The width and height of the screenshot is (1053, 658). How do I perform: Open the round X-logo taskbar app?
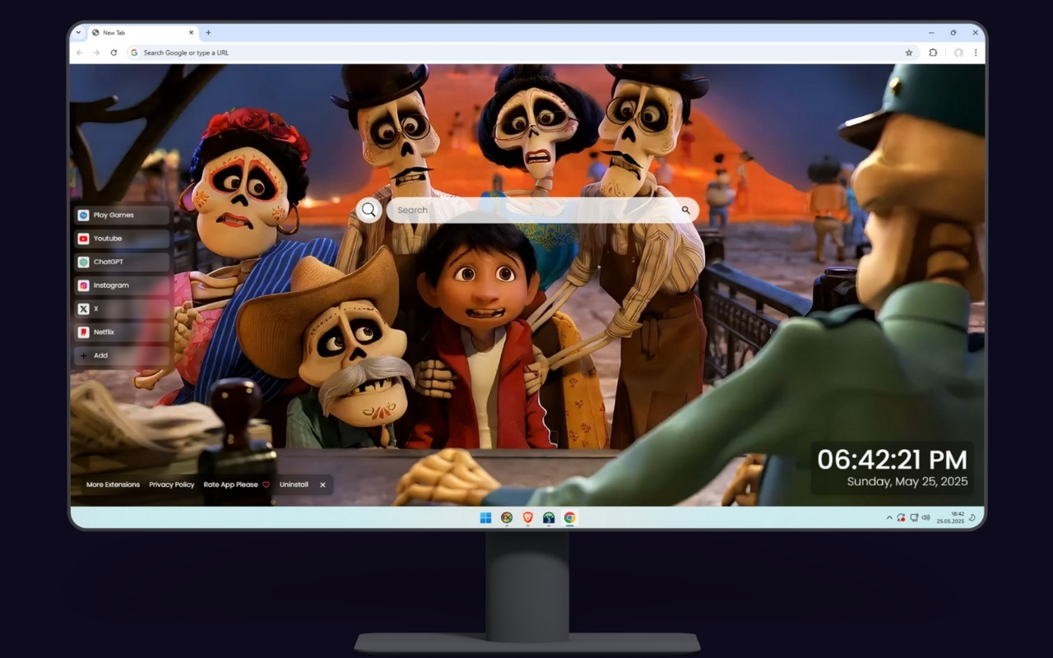tap(507, 517)
